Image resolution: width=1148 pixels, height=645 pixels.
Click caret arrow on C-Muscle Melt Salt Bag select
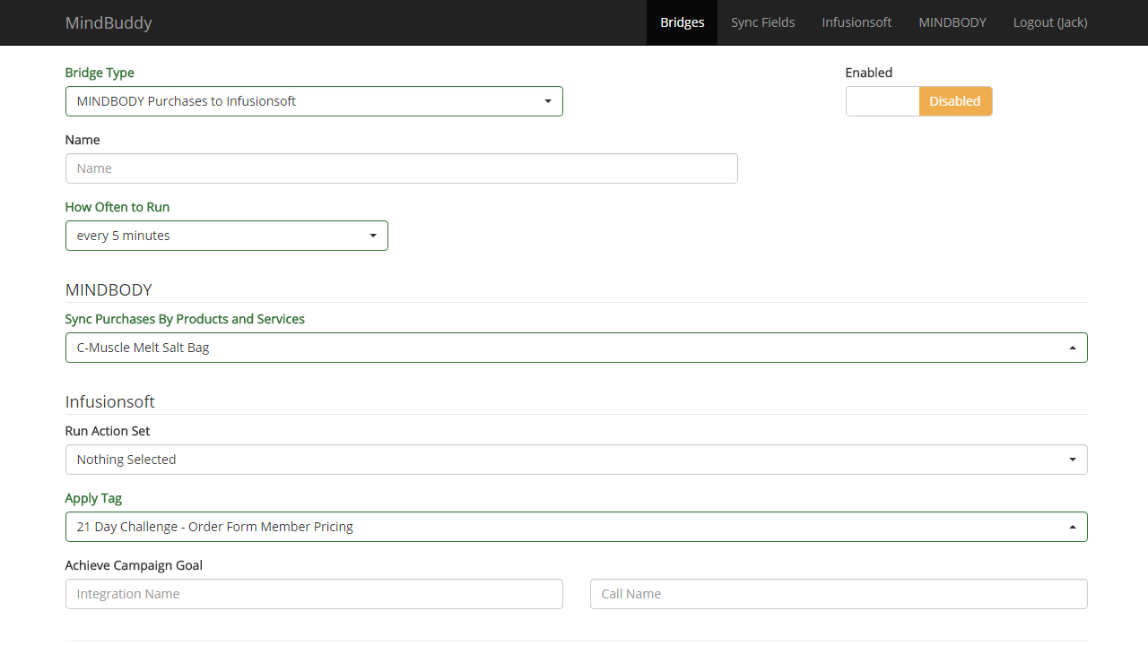(x=1072, y=348)
